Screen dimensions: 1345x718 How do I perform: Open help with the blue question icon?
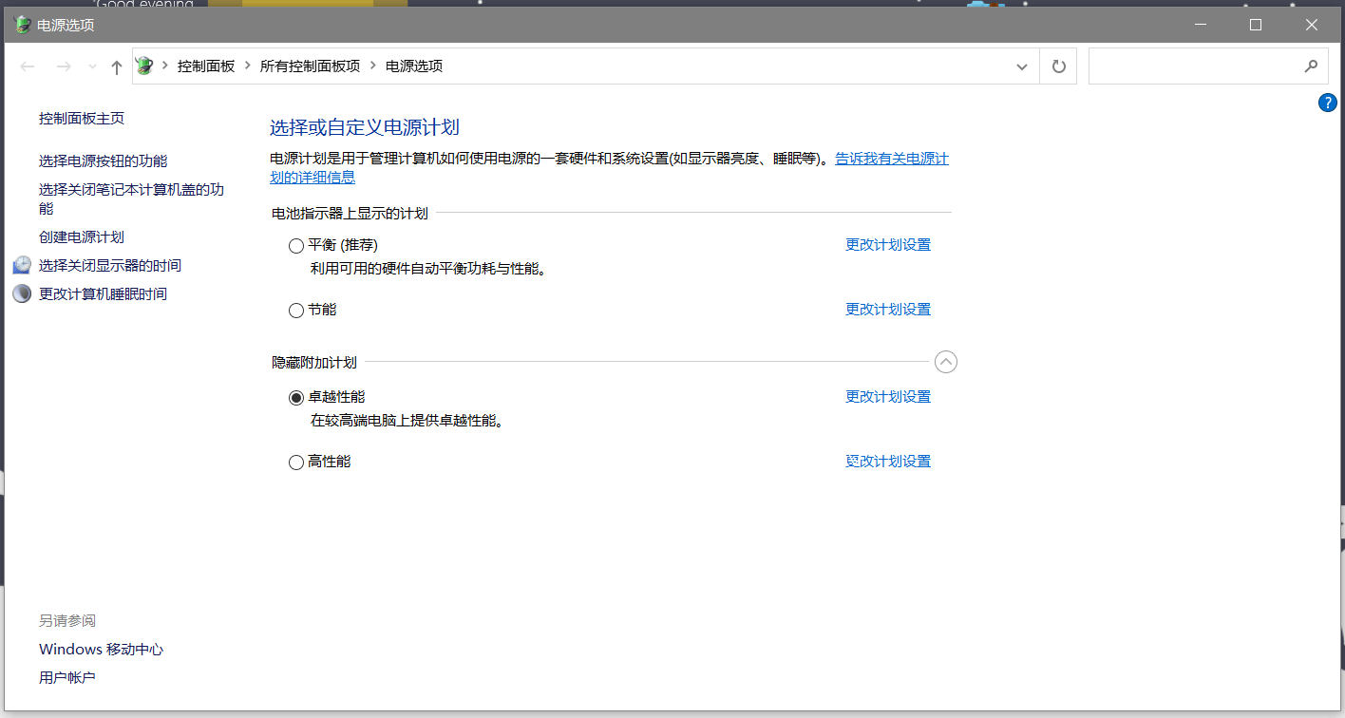pos(1327,103)
